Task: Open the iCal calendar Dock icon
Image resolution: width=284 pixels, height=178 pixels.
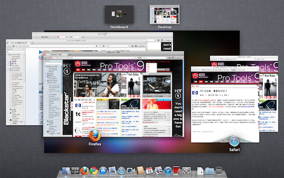Action: 150,171
